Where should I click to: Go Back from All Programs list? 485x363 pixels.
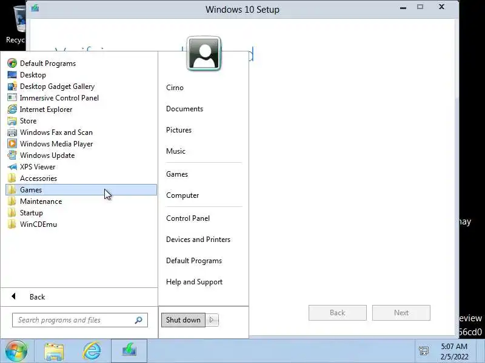79,297
